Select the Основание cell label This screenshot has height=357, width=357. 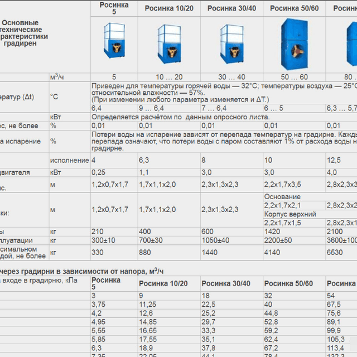click(x=282, y=197)
